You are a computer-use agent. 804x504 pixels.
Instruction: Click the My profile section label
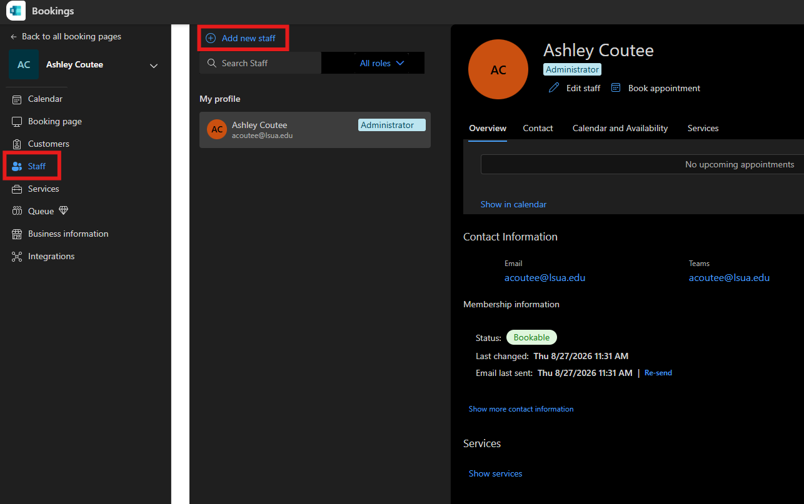219,99
